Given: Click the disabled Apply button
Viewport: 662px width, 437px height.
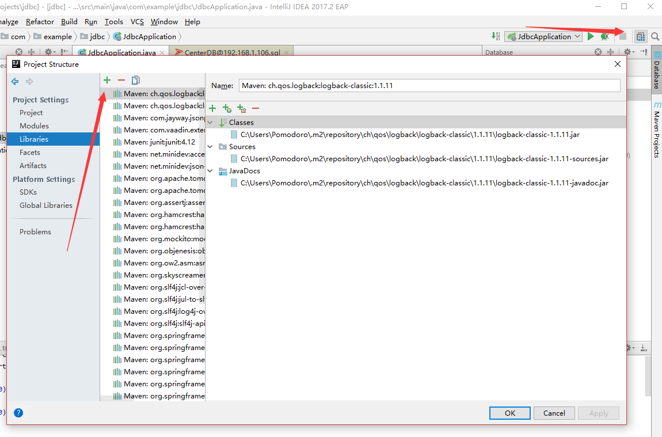Looking at the screenshot, I should tap(599, 413).
